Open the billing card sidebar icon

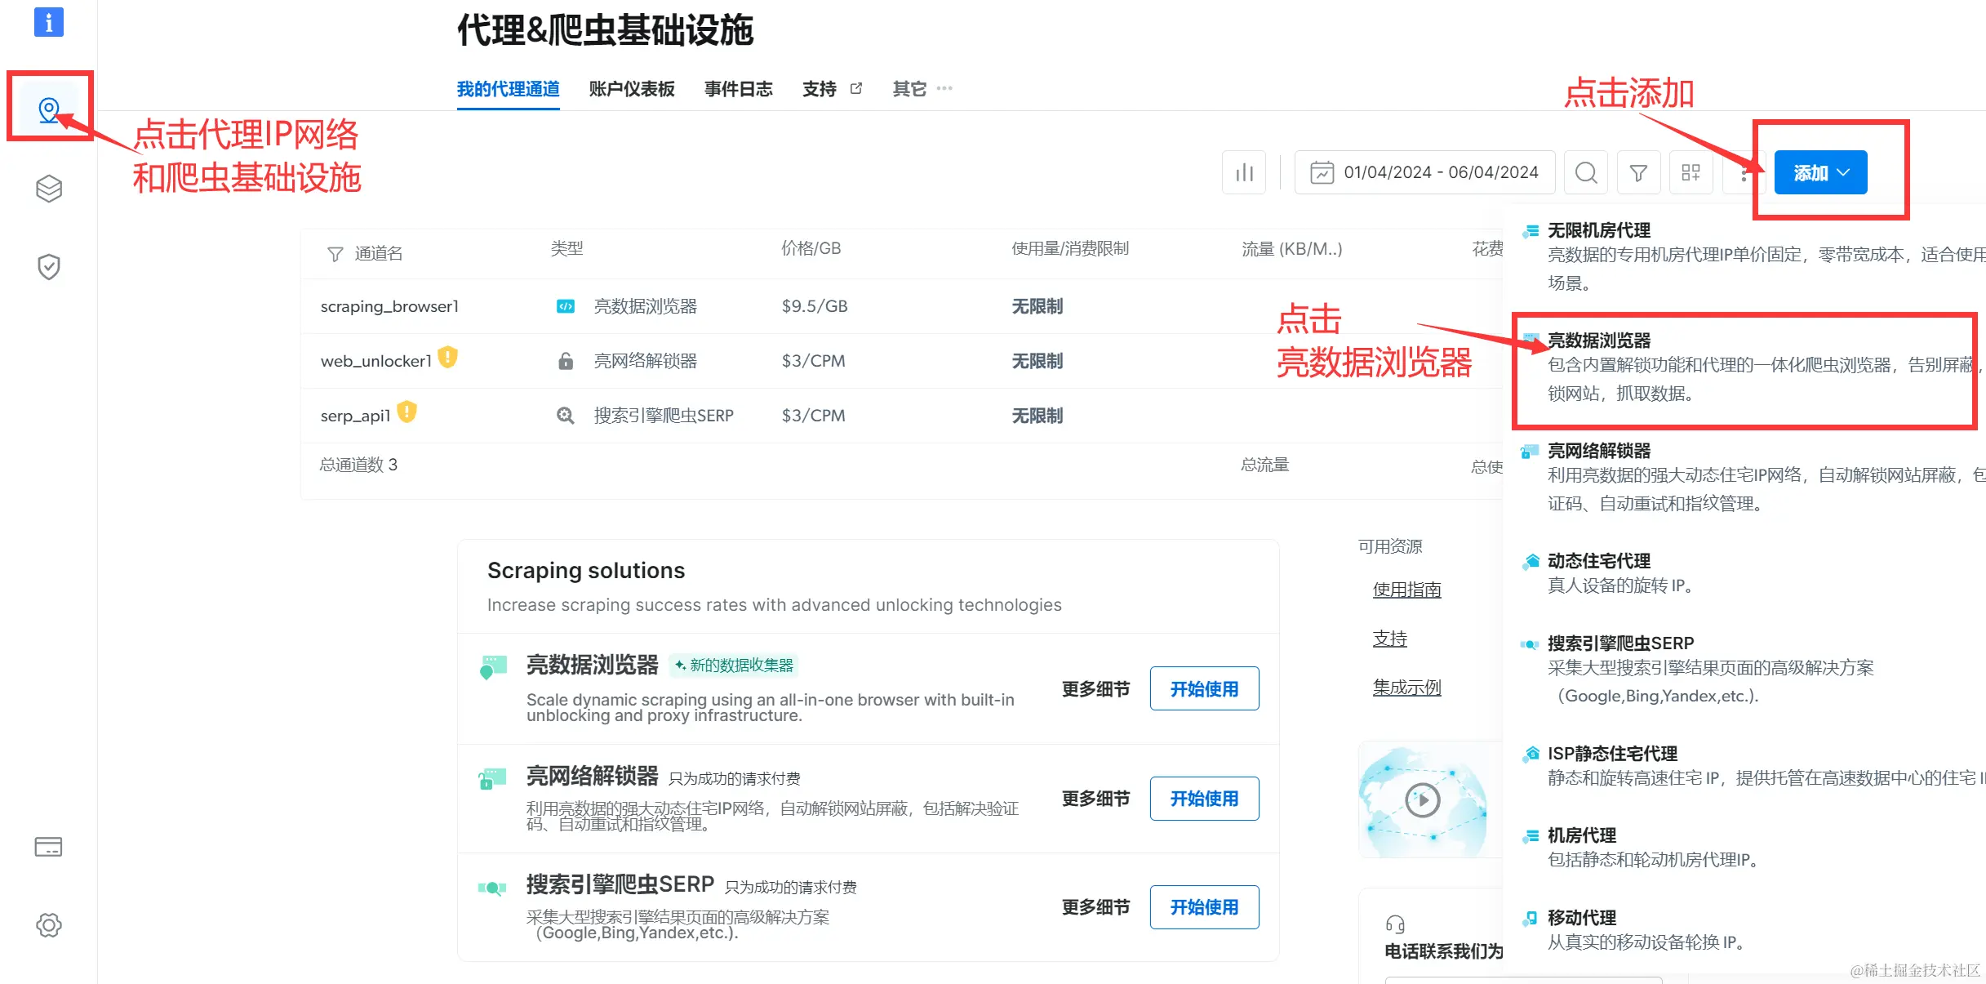[x=49, y=847]
